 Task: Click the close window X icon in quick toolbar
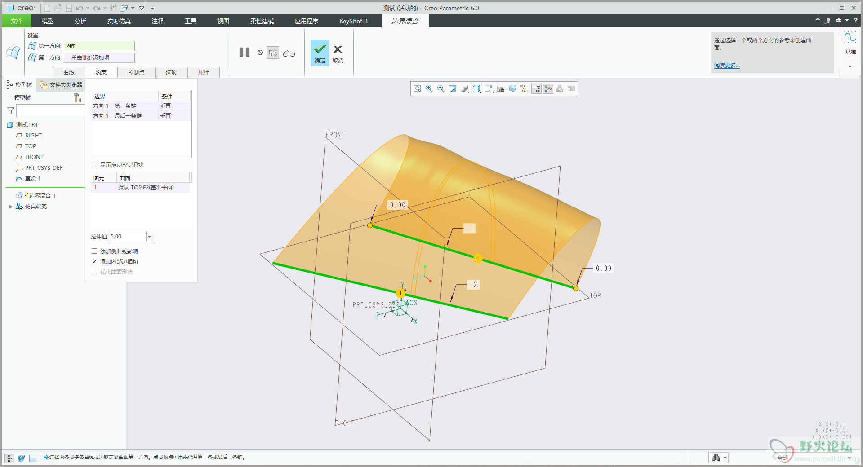[x=142, y=8]
